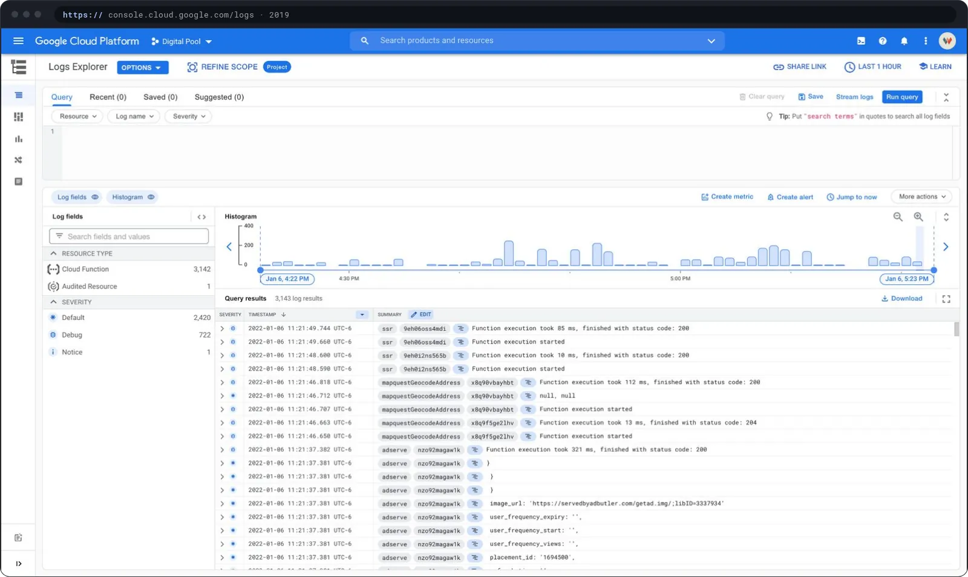Click the user account avatar
This screenshot has height=577, width=968.
(x=947, y=41)
